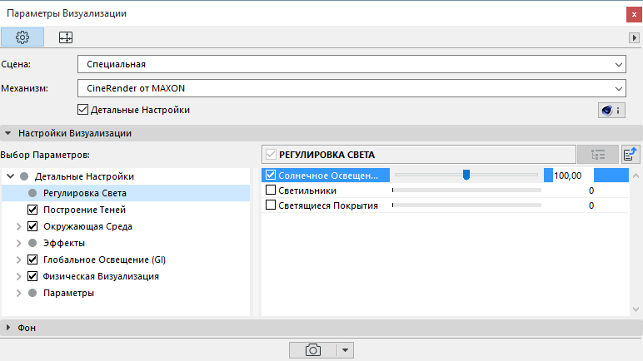Select the Параметры tree item
Image resolution: width=643 pixels, height=361 pixels.
pyautogui.click(x=68, y=293)
